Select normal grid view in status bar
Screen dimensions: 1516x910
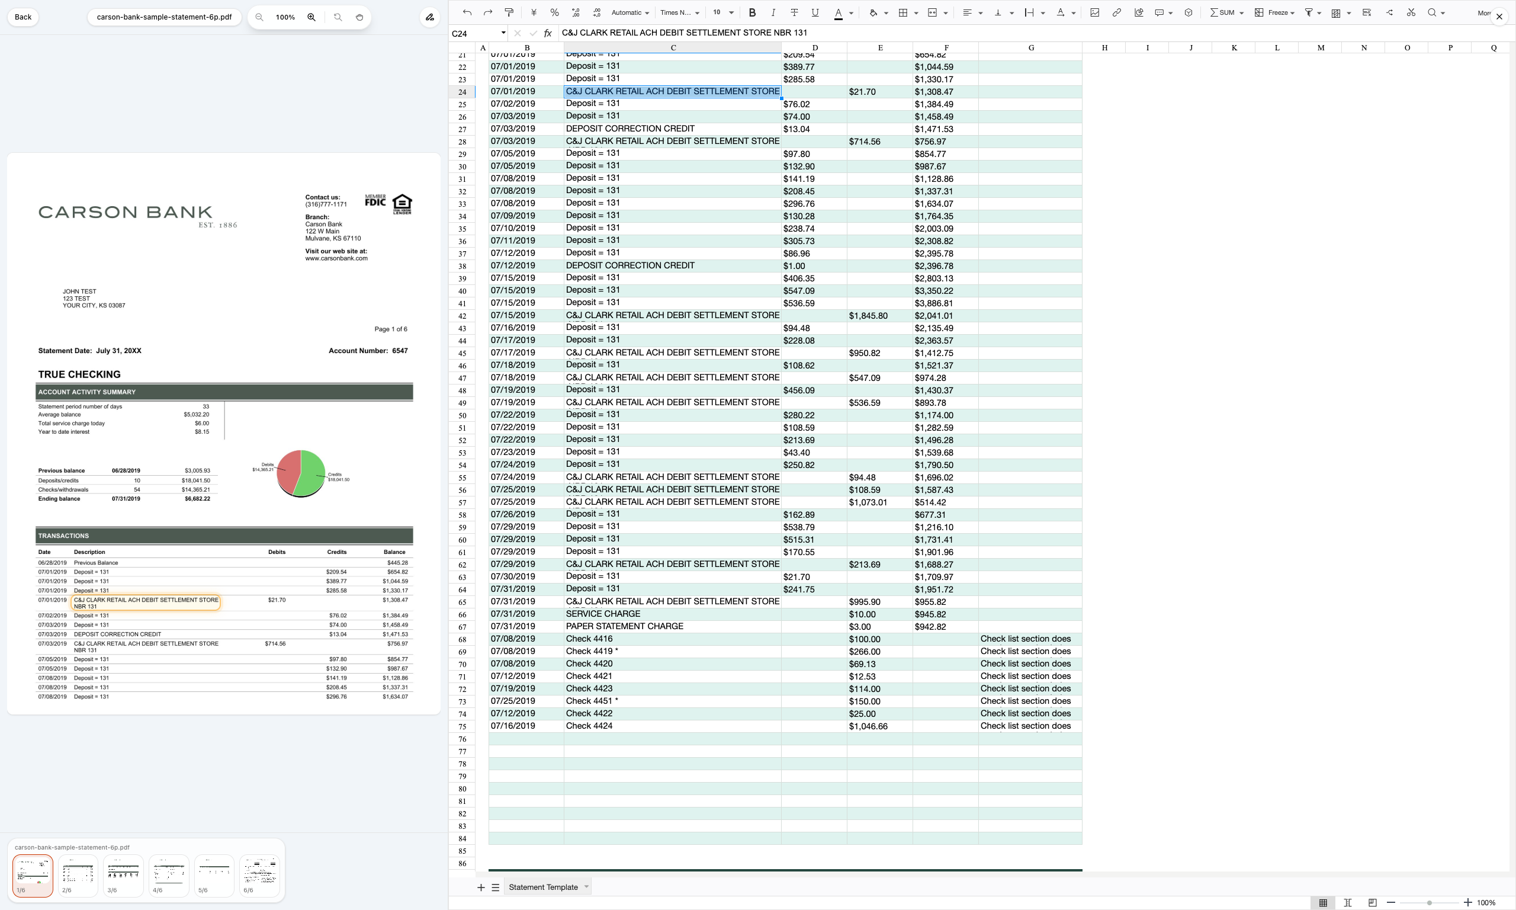point(1323,903)
